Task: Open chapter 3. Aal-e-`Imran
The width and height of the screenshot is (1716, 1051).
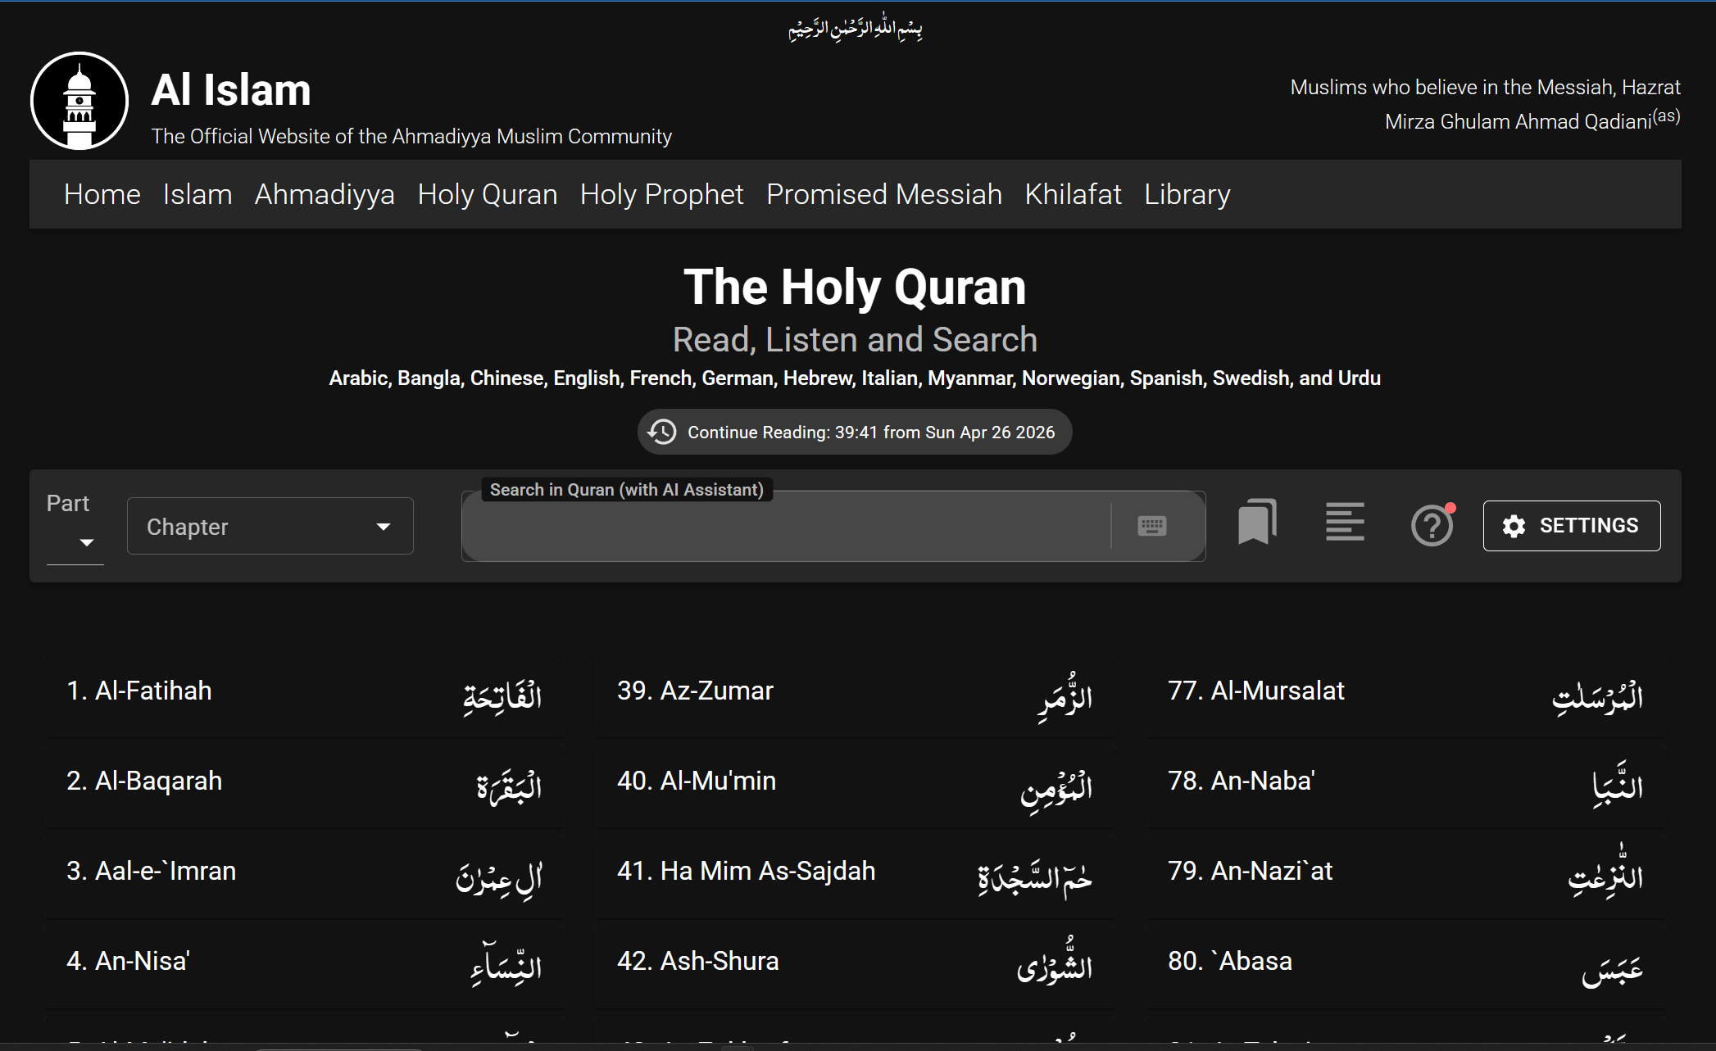Action: pos(304,875)
